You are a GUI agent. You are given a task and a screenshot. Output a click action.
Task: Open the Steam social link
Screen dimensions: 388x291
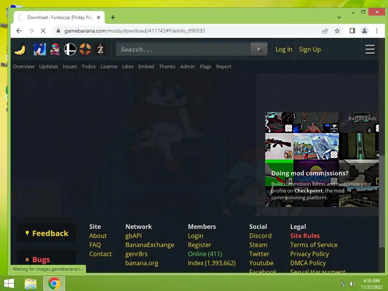tap(258, 245)
